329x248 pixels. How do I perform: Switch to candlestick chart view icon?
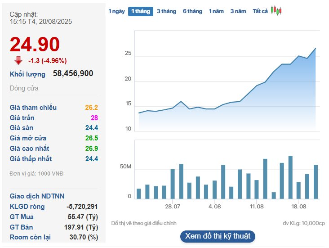coord(276,11)
